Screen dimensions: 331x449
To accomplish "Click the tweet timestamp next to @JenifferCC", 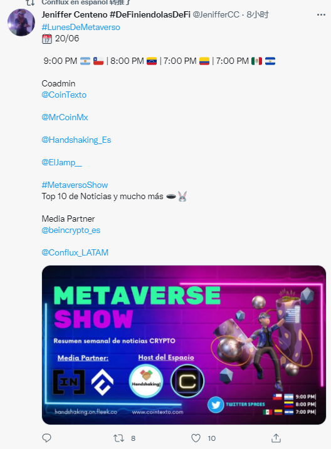I will coord(258,14).
